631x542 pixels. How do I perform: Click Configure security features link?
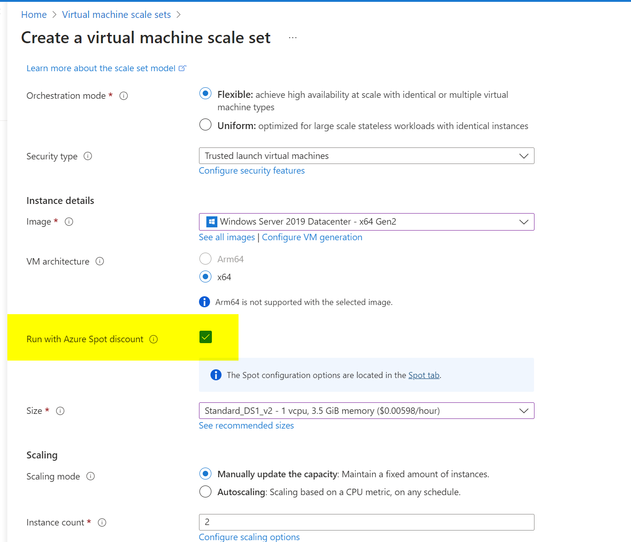tap(252, 171)
